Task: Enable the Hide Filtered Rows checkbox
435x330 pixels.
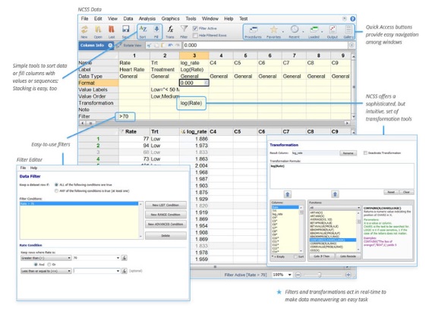Action: [195, 35]
